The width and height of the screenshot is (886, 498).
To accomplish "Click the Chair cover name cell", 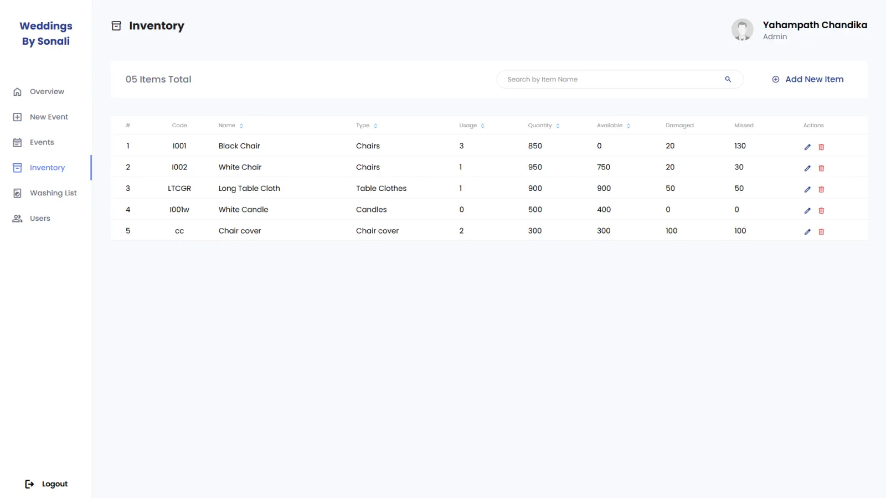I will click(x=240, y=231).
